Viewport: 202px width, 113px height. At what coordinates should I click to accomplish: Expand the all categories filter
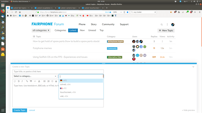pyautogui.click(x=41, y=30)
